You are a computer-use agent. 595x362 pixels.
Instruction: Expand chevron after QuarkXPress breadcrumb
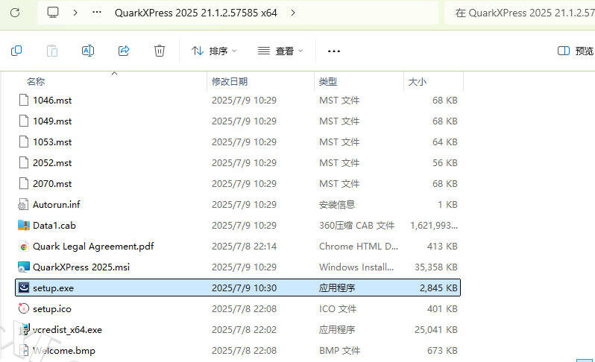click(x=293, y=13)
